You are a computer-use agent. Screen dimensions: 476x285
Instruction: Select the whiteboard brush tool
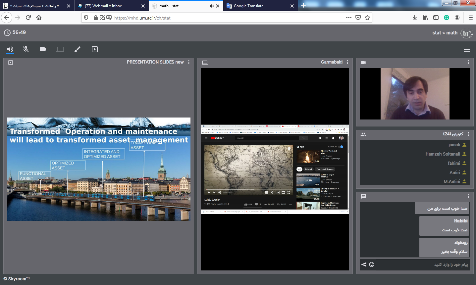tap(77, 49)
